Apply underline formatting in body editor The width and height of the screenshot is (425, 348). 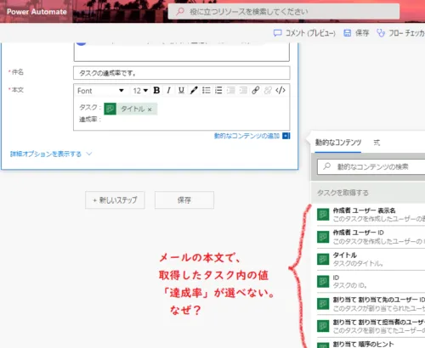click(x=181, y=91)
